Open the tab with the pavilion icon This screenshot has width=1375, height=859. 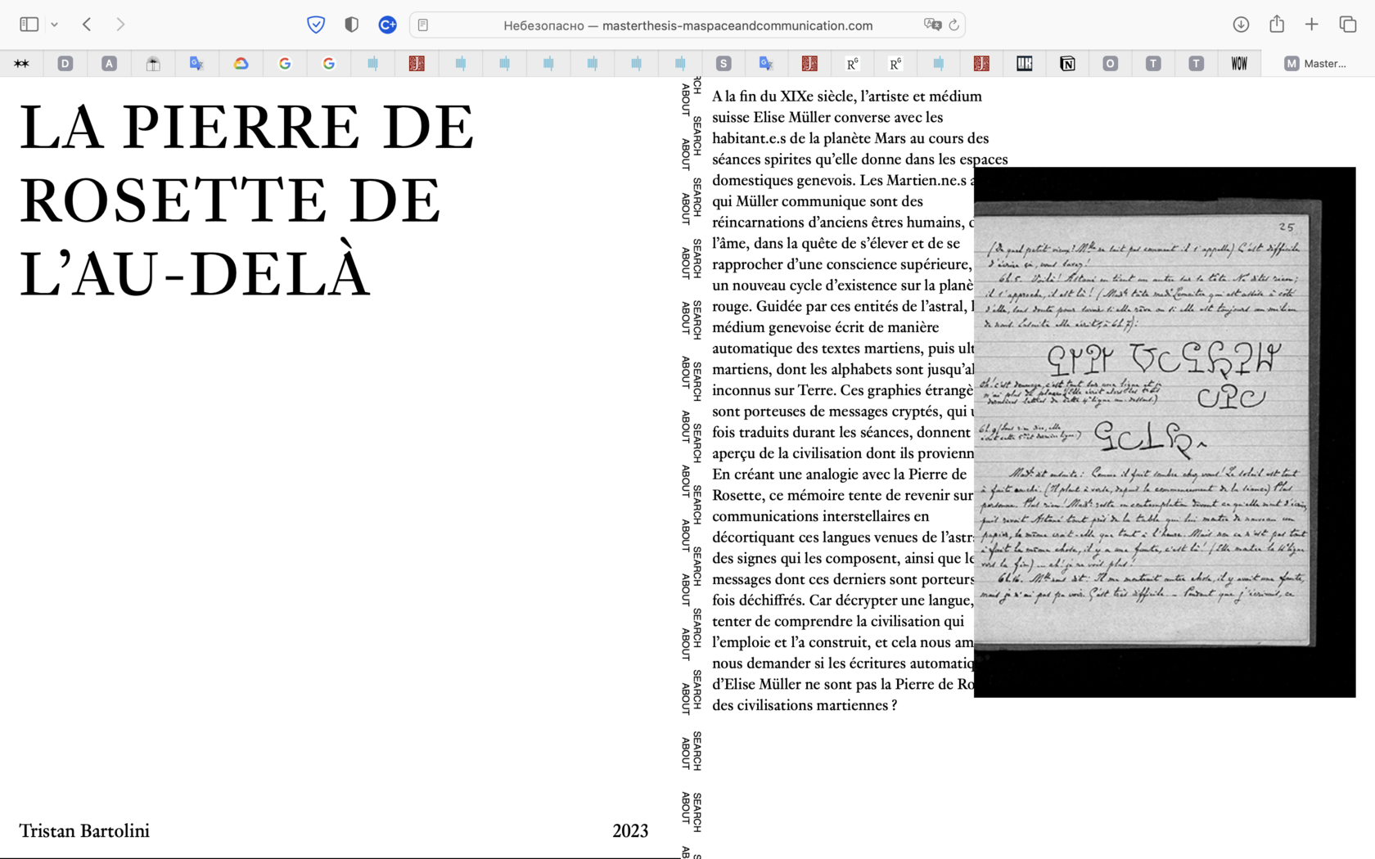pyautogui.click(x=153, y=63)
